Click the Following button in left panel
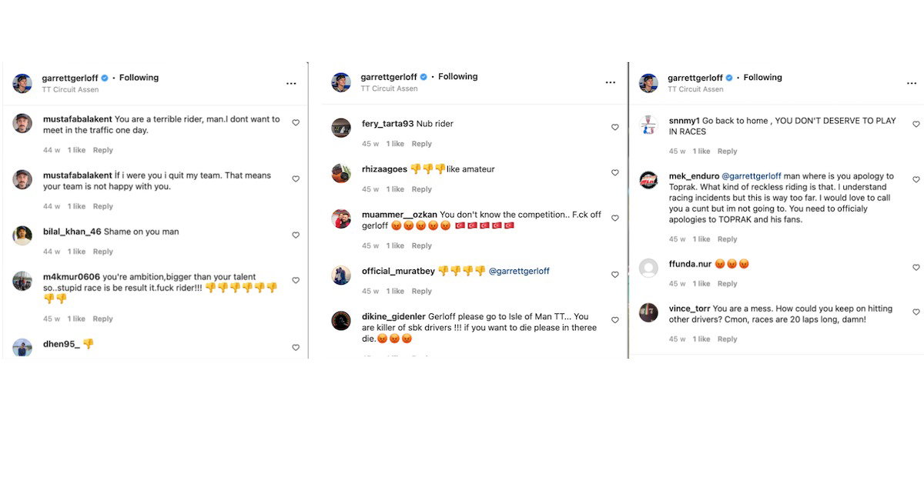The height and width of the screenshot is (484, 924). (139, 77)
